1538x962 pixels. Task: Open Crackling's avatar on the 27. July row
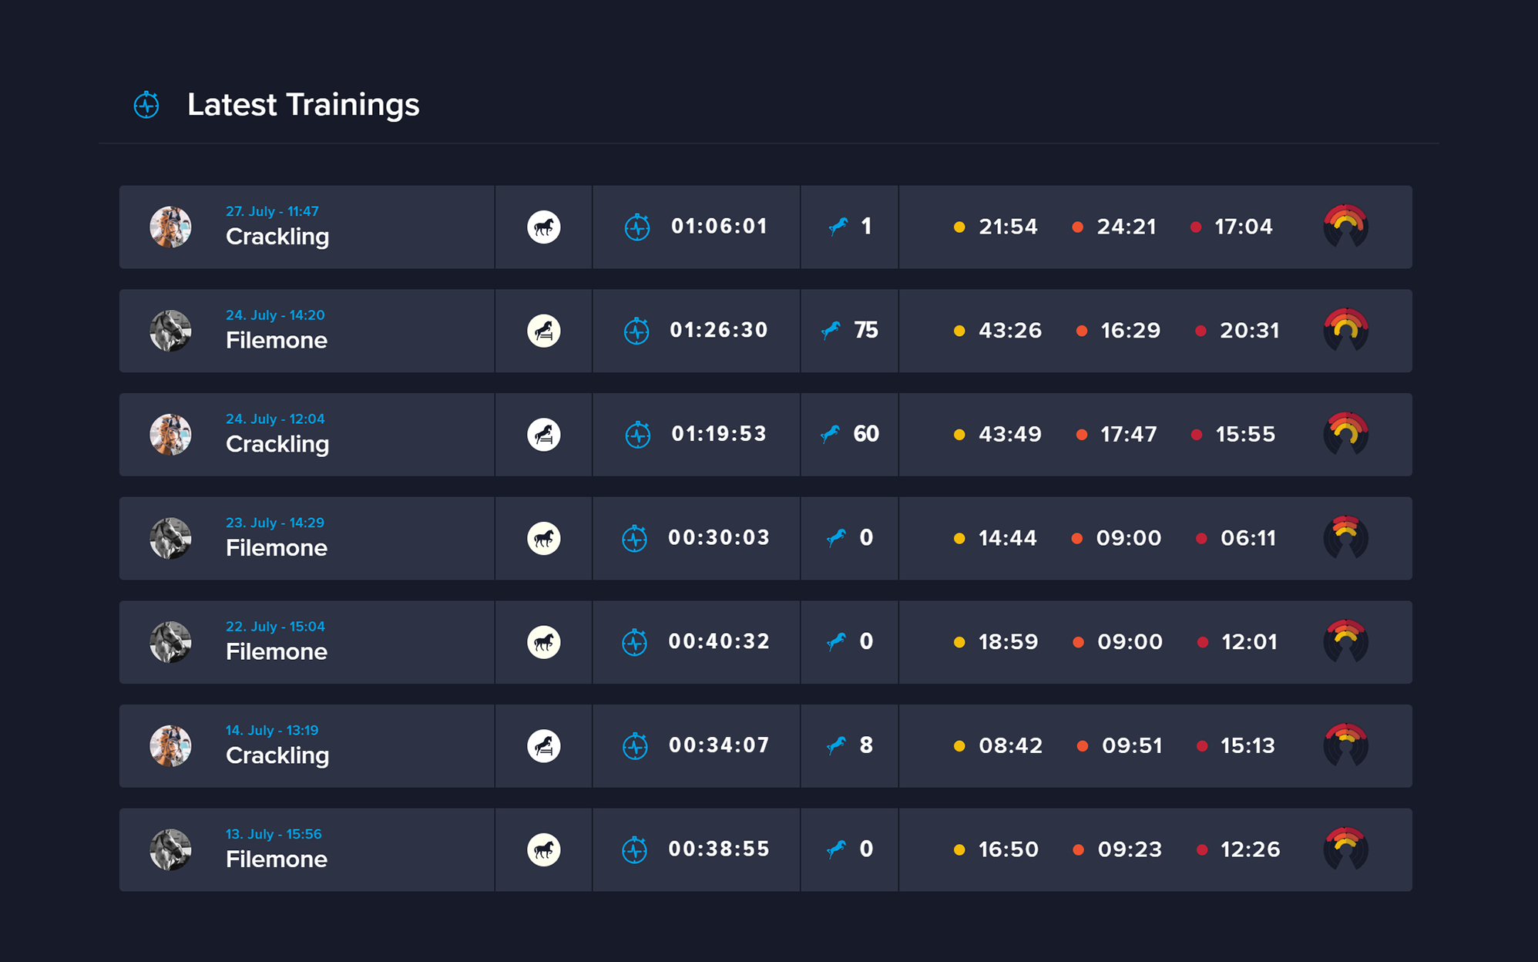tap(170, 227)
